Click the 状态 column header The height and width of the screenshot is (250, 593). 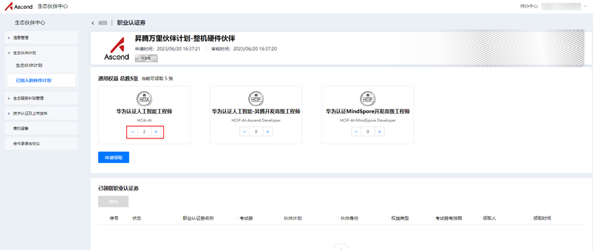pos(136,218)
